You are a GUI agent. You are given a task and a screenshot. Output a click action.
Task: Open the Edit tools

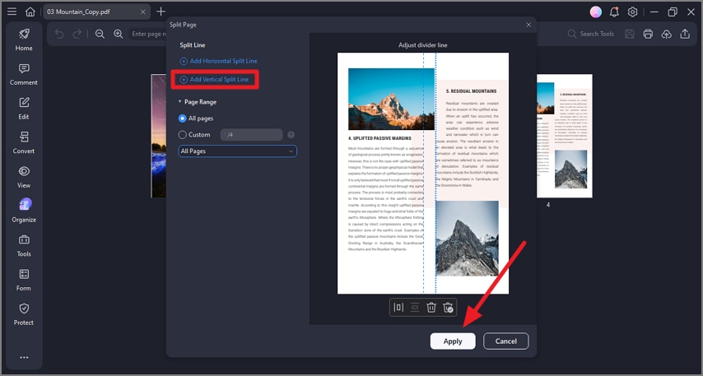[x=24, y=109]
